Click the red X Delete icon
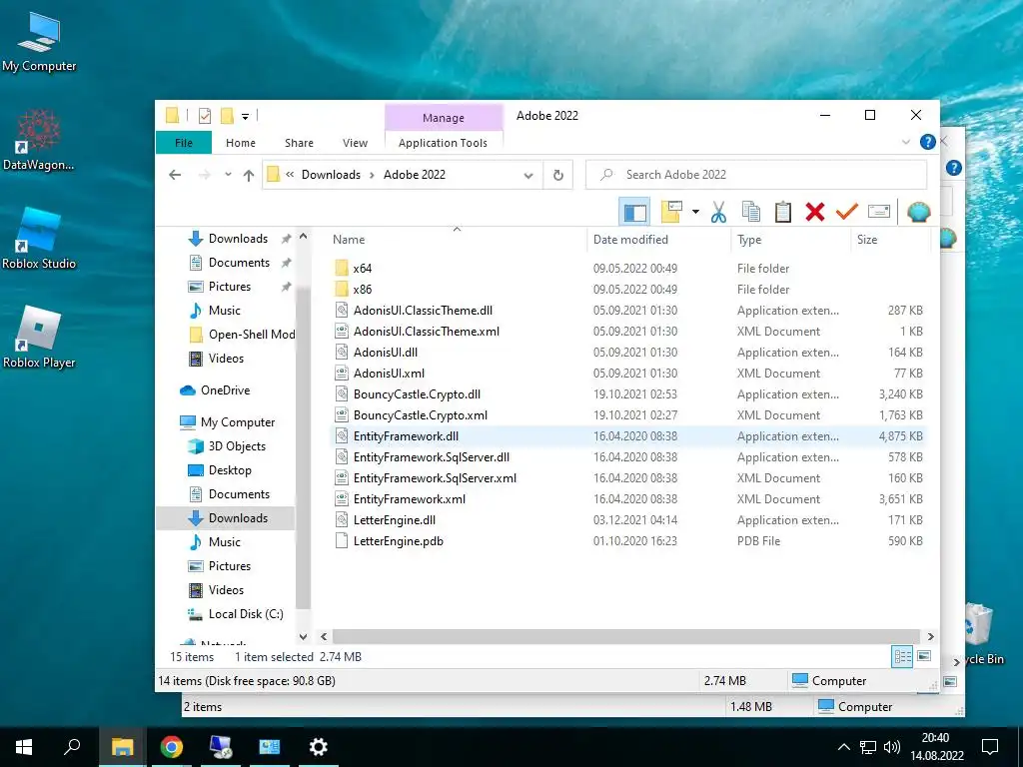This screenshot has width=1023, height=767. (815, 212)
